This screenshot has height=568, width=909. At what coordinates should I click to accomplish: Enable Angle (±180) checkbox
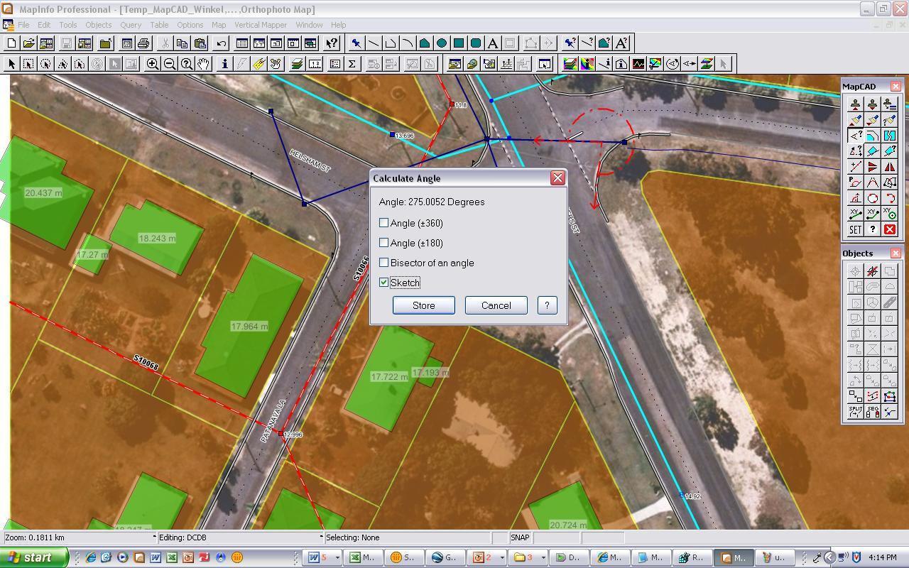384,243
